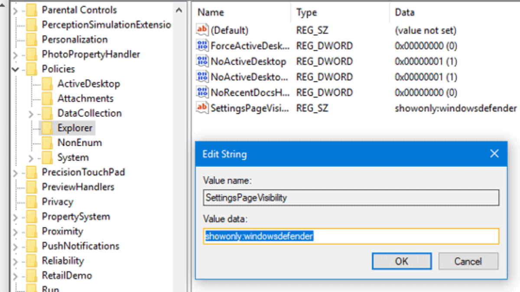
Task: Click the NoActiveDesktop DWORD value icon
Action: click(202, 61)
